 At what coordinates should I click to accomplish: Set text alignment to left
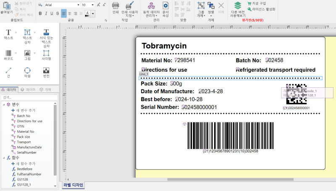[x=64, y=13]
